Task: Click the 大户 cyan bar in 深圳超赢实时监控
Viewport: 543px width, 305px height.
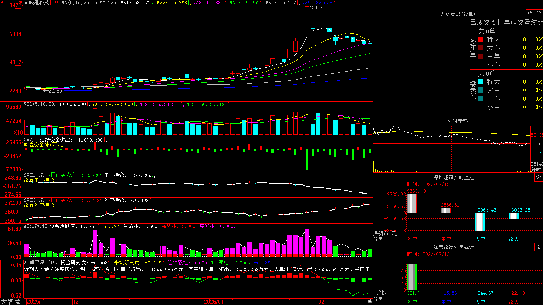Action: (480, 222)
